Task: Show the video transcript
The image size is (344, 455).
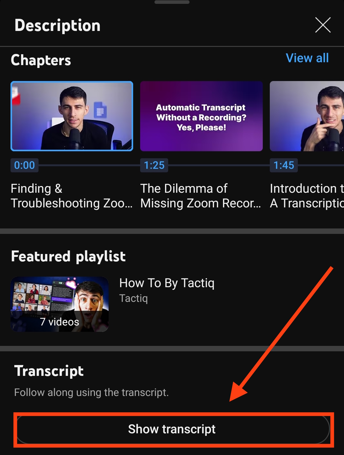Action: 172,429
